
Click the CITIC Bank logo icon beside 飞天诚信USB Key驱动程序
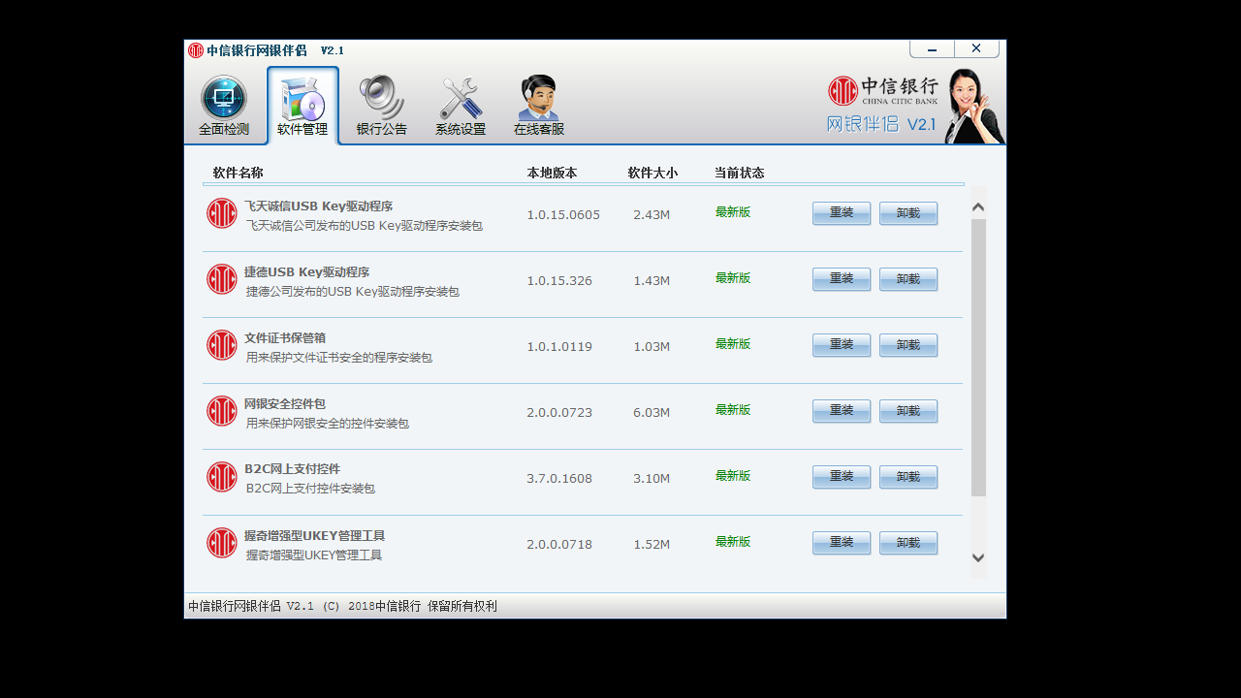click(x=222, y=213)
